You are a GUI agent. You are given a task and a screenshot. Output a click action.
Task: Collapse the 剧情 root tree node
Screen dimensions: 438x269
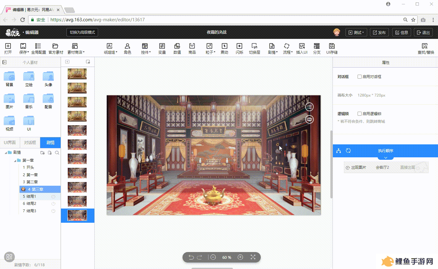pyautogui.click(x=6, y=153)
